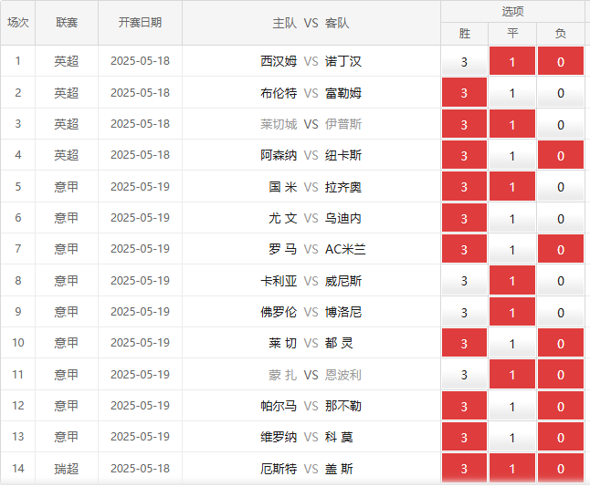
Task: Click the 负 column header
Action: pyautogui.click(x=561, y=34)
